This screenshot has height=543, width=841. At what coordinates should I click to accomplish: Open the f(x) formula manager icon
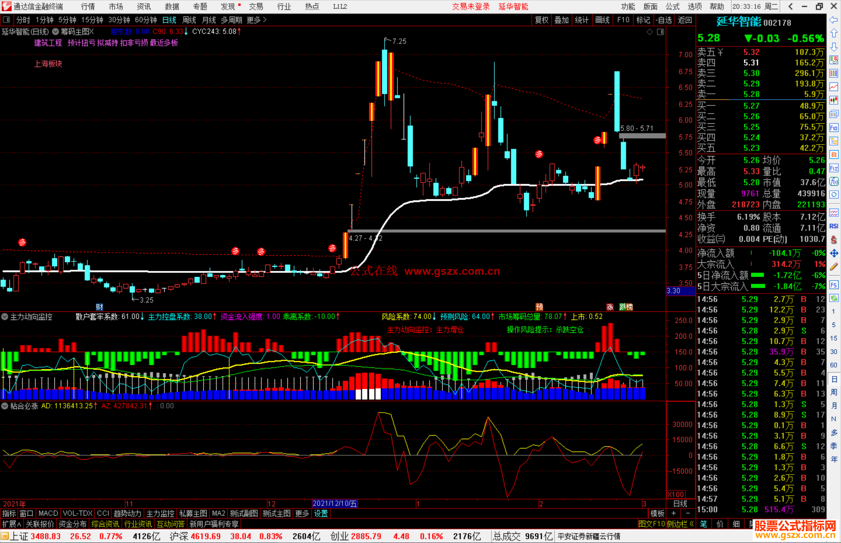click(x=834, y=181)
